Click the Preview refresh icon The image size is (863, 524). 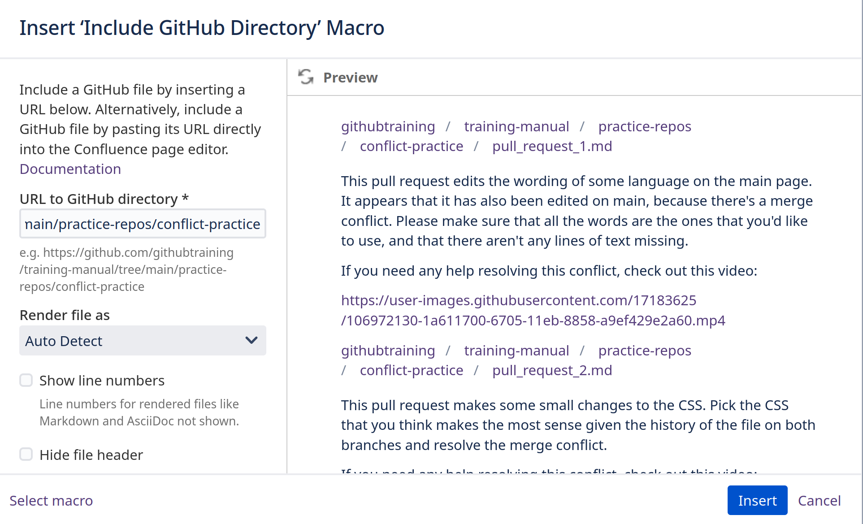[306, 77]
